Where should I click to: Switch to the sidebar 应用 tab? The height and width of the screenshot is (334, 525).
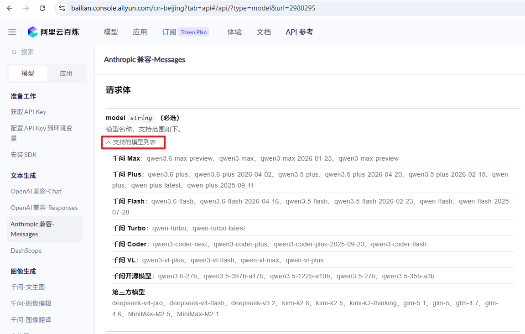[x=66, y=73]
